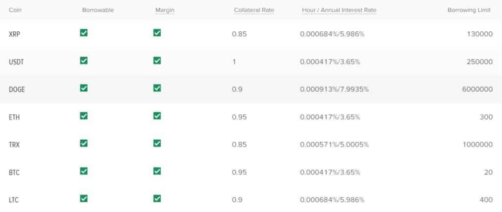The image size is (502, 212).
Task: Toggle the ETH Borrowable checkbox
Action: (84, 116)
